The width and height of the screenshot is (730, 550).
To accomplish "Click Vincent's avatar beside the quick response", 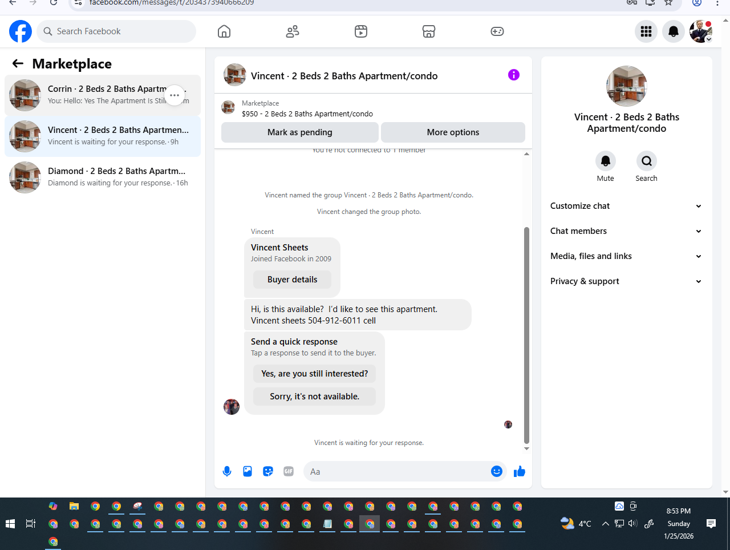I will 232,407.
